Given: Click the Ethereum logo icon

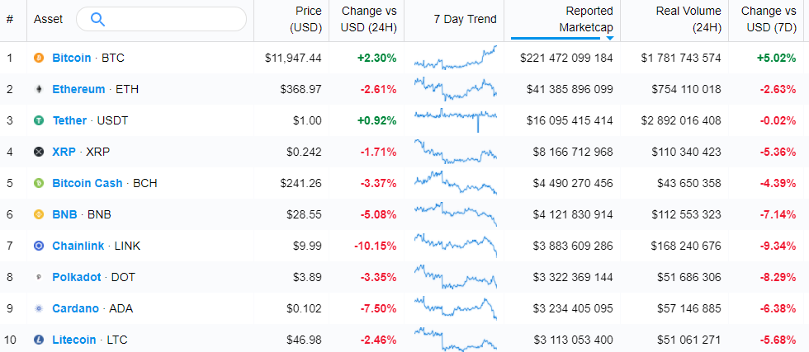Looking at the screenshot, I should (38, 89).
